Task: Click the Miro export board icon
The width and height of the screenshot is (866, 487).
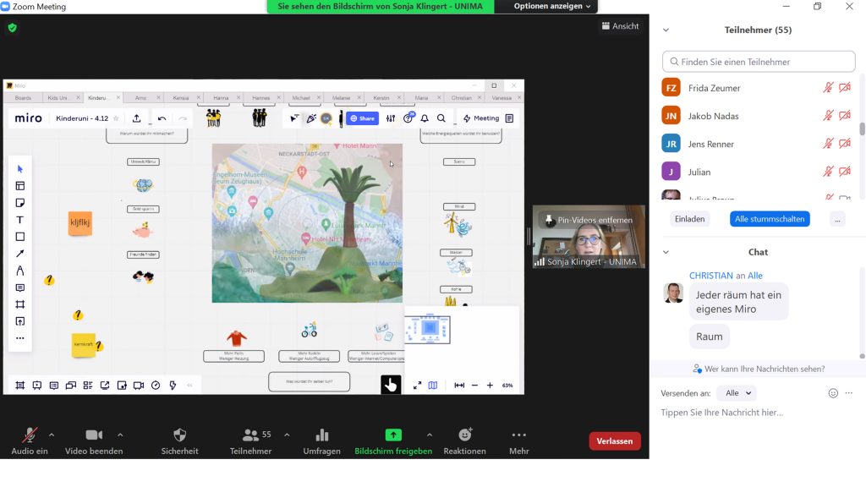Action: [x=136, y=118]
